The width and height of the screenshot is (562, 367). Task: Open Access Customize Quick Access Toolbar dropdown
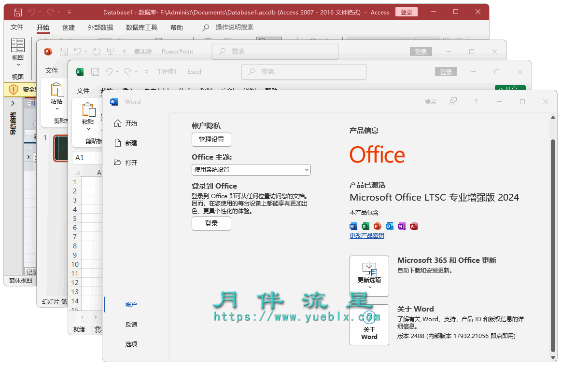[x=69, y=12]
